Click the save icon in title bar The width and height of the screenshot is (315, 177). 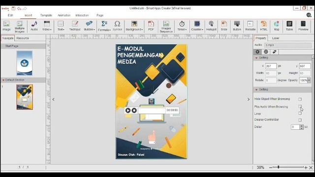[13, 8]
